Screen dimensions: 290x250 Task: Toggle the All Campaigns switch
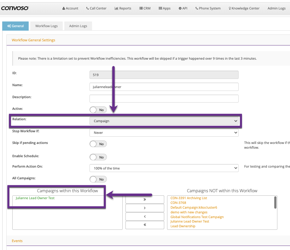(98, 179)
